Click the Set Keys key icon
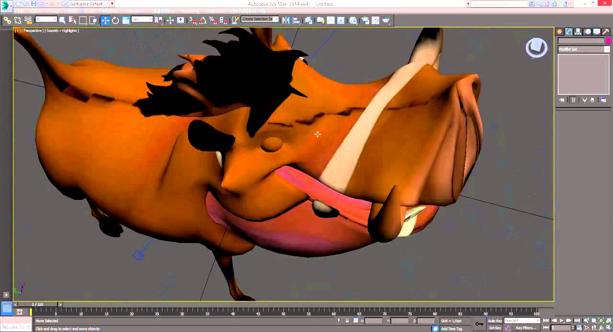Screen dimensions: 613x332 479,324
